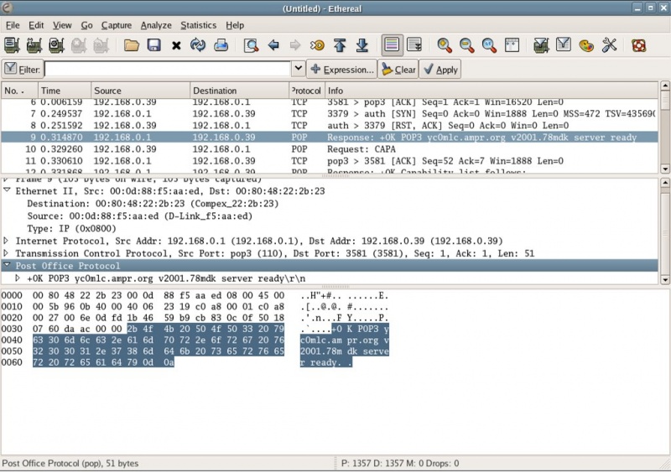Screen dimensions: 671x473
Task: Open the Analyze menu
Action: pyautogui.click(x=155, y=25)
